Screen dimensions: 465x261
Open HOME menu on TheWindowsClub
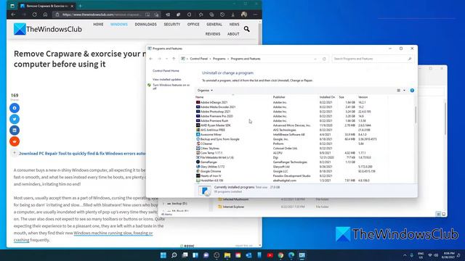click(x=98, y=24)
